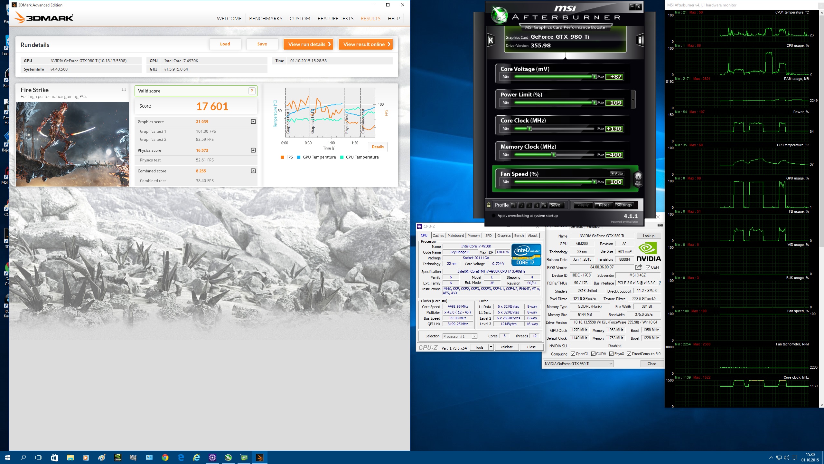Toggle OpenCL checkbox in GPU-Z
Viewport: 824px width, 464px height.
[573, 354]
